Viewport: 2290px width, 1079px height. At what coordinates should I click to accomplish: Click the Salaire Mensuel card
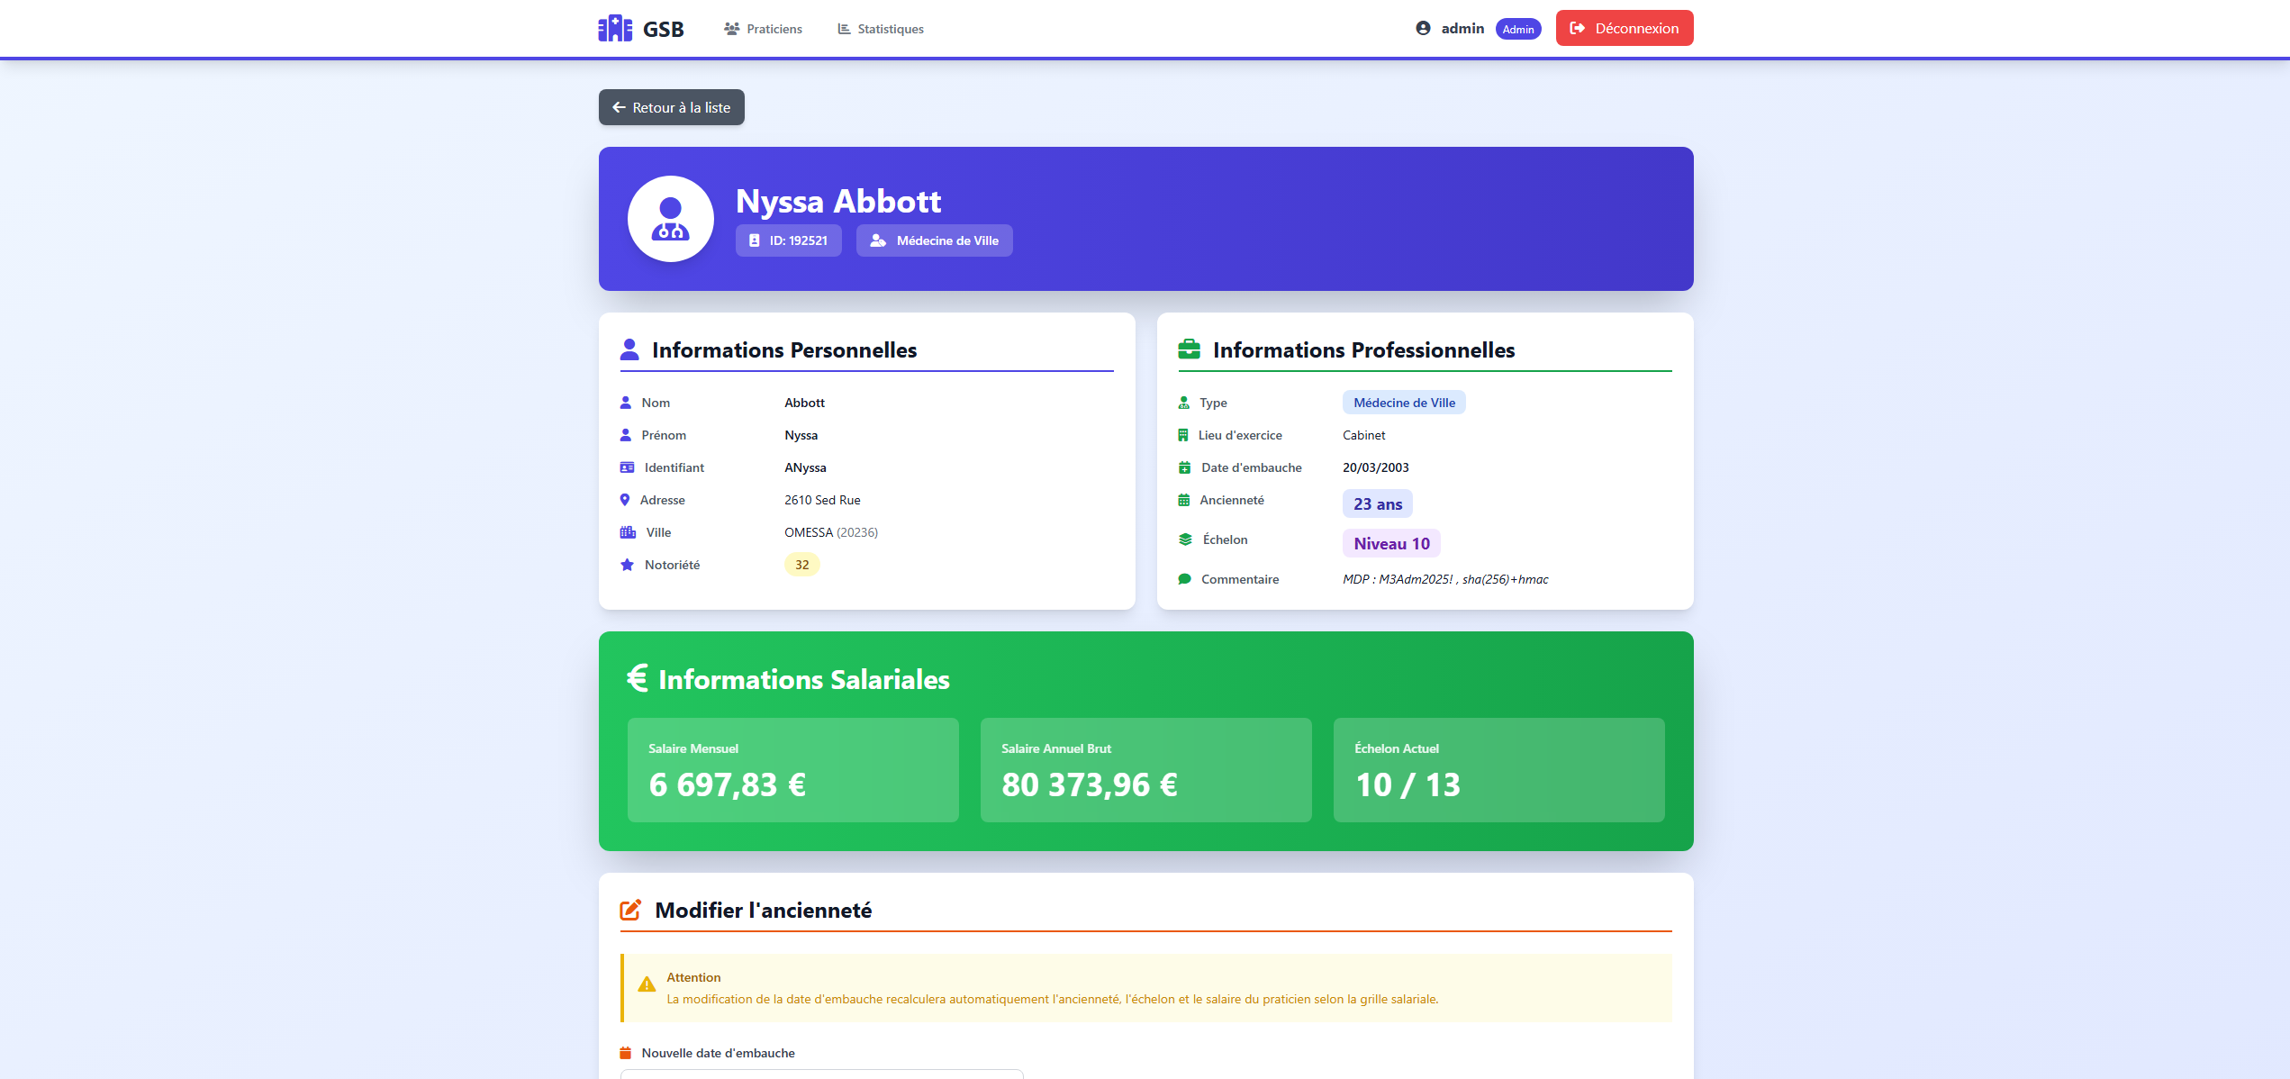click(x=792, y=769)
